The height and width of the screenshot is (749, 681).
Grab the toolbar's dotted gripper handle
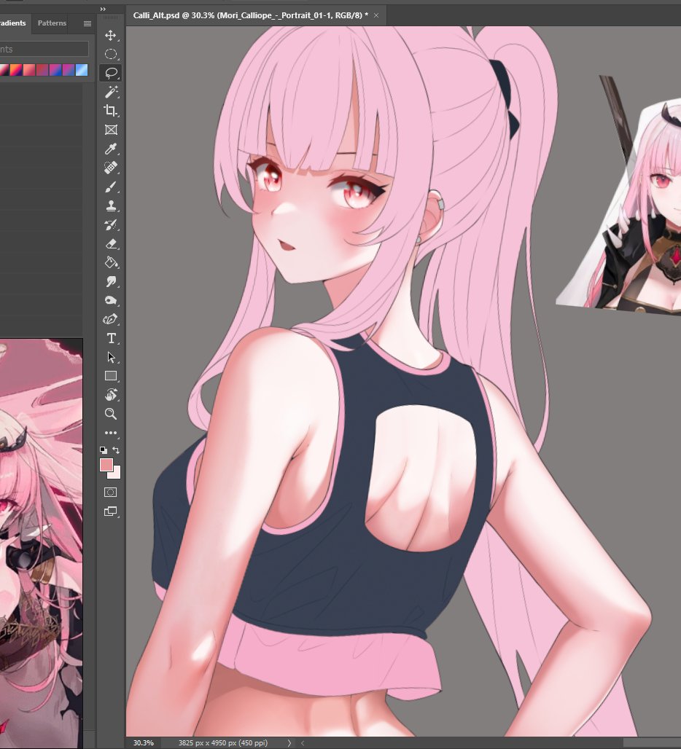point(110,17)
